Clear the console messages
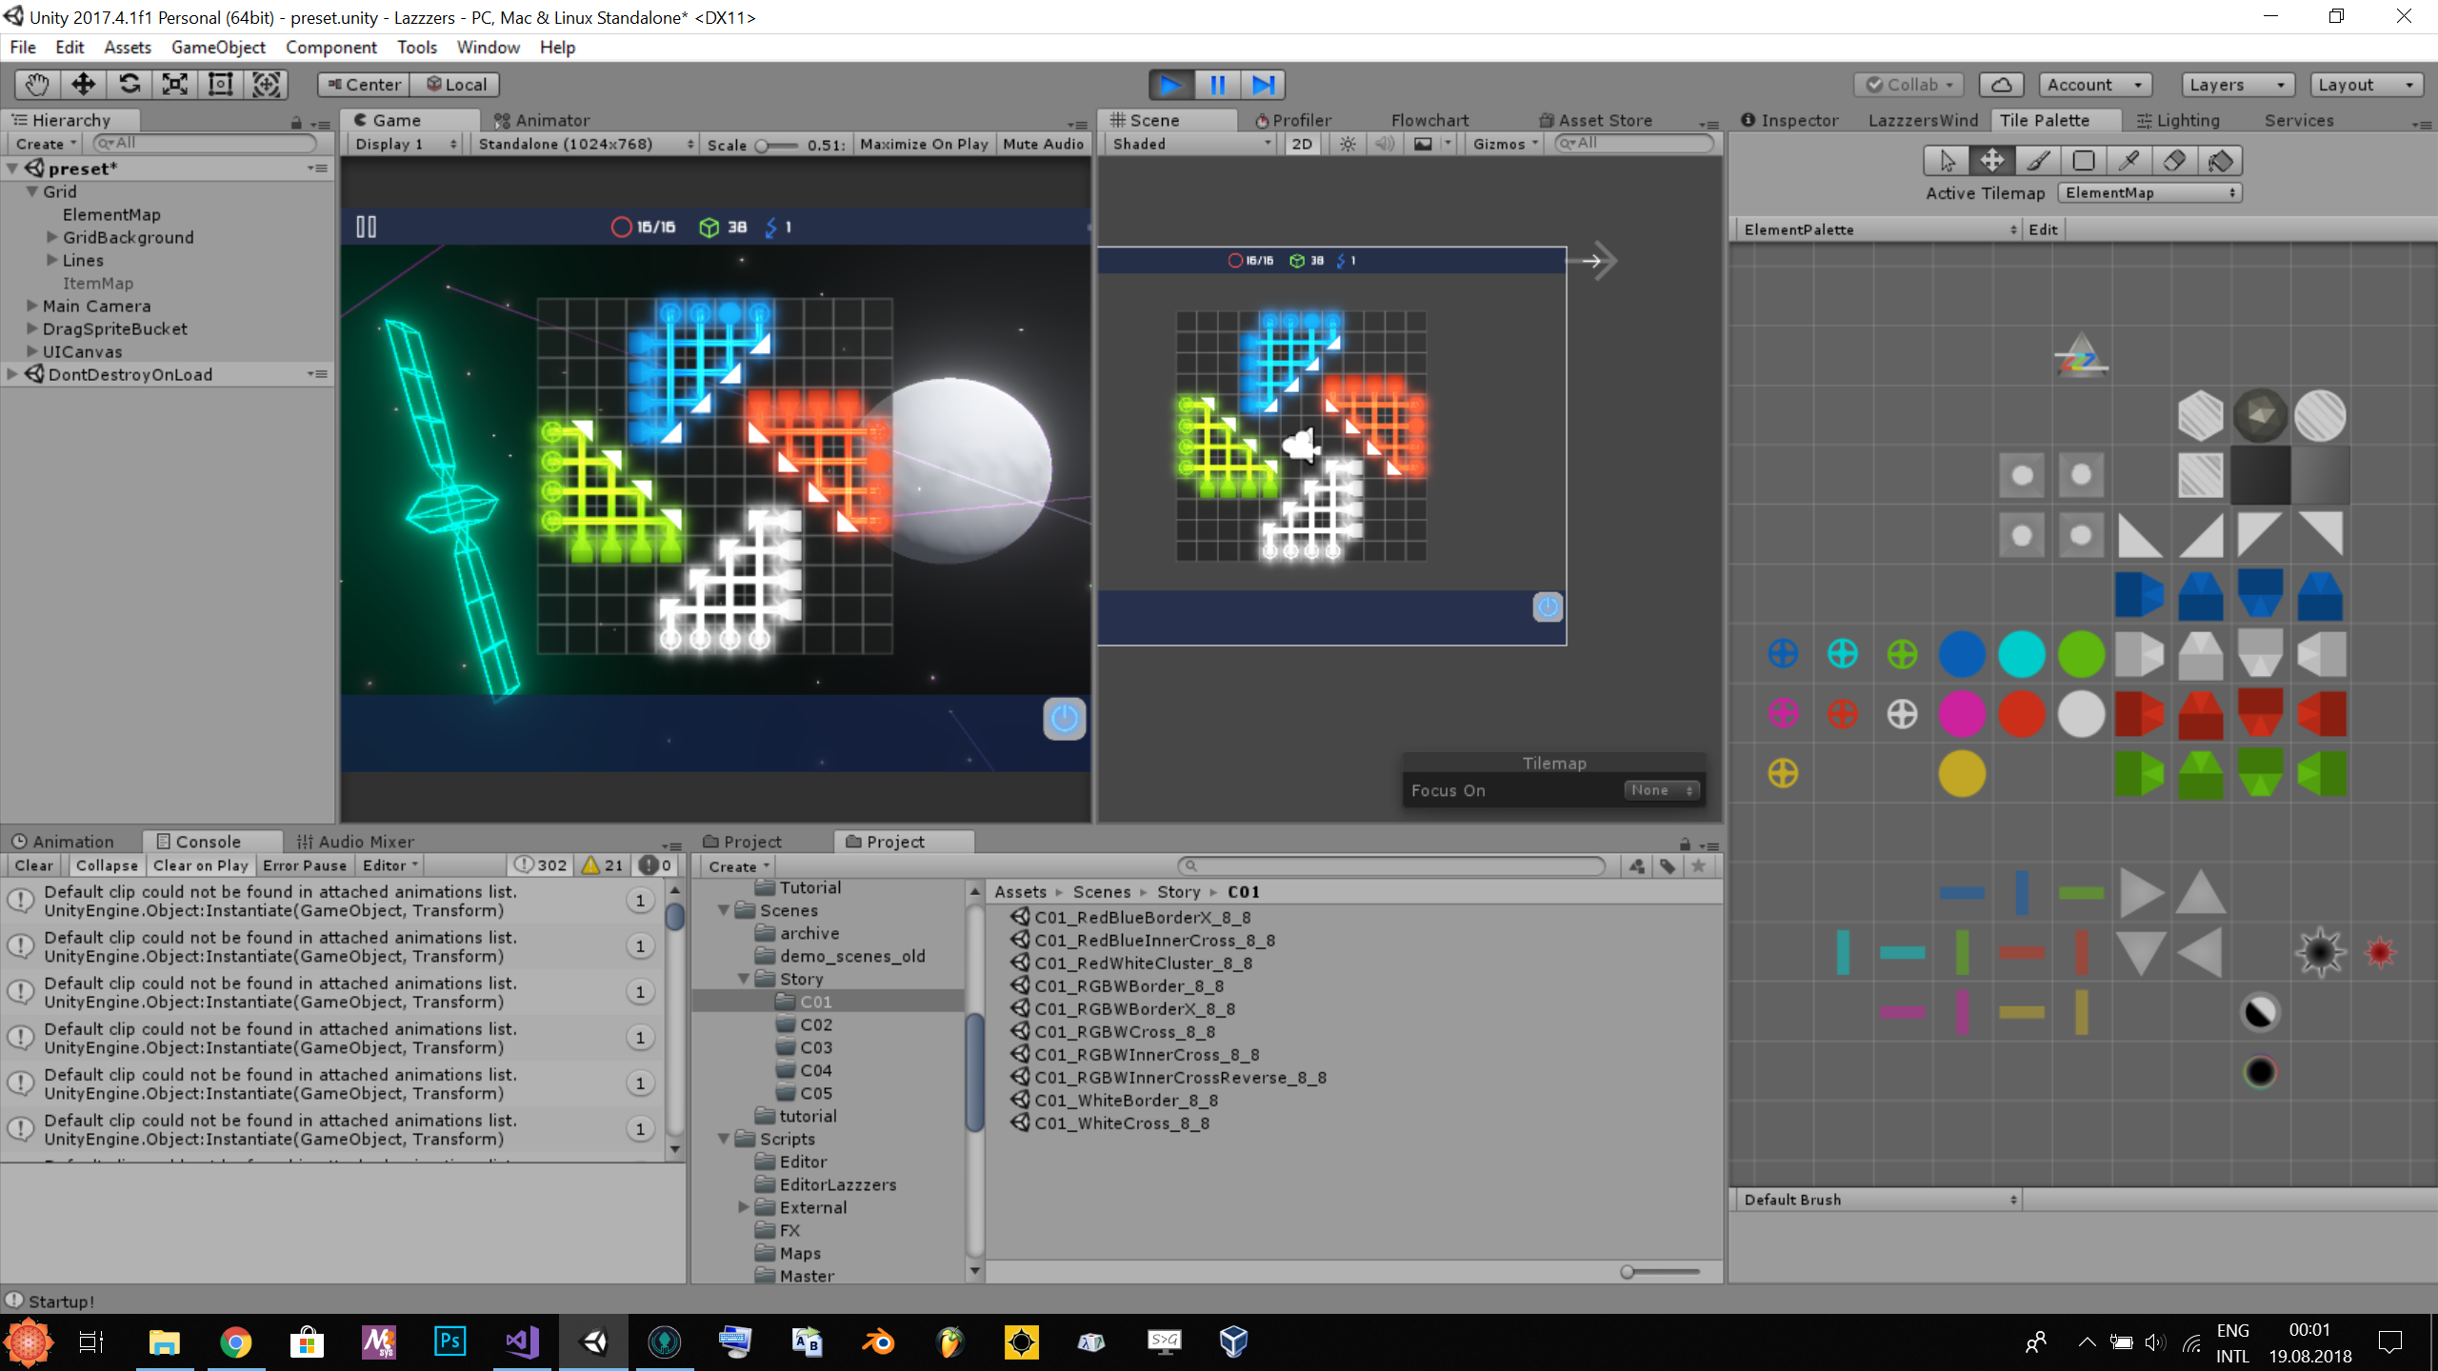Image resolution: width=2438 pixels, height=1371 pixels. pos(33,865)
